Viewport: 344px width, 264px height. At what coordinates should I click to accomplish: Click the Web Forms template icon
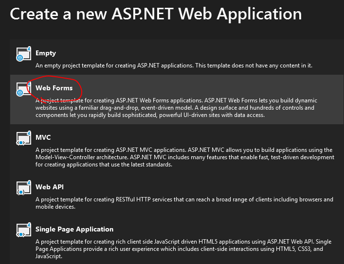23,89
